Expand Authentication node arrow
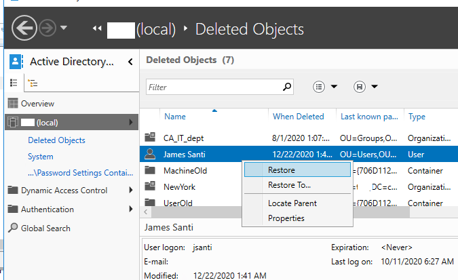This screenshot has height=280, width=458. [130, 209]
